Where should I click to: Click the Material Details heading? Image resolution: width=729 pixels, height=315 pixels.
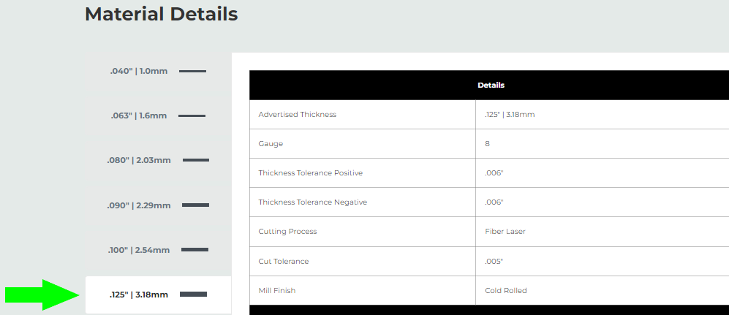click(x=162, y=14)
